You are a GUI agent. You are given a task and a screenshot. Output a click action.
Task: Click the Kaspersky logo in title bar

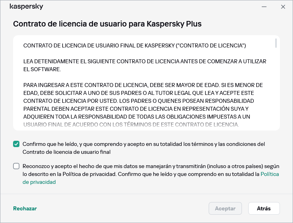click(x=26, y=7)
